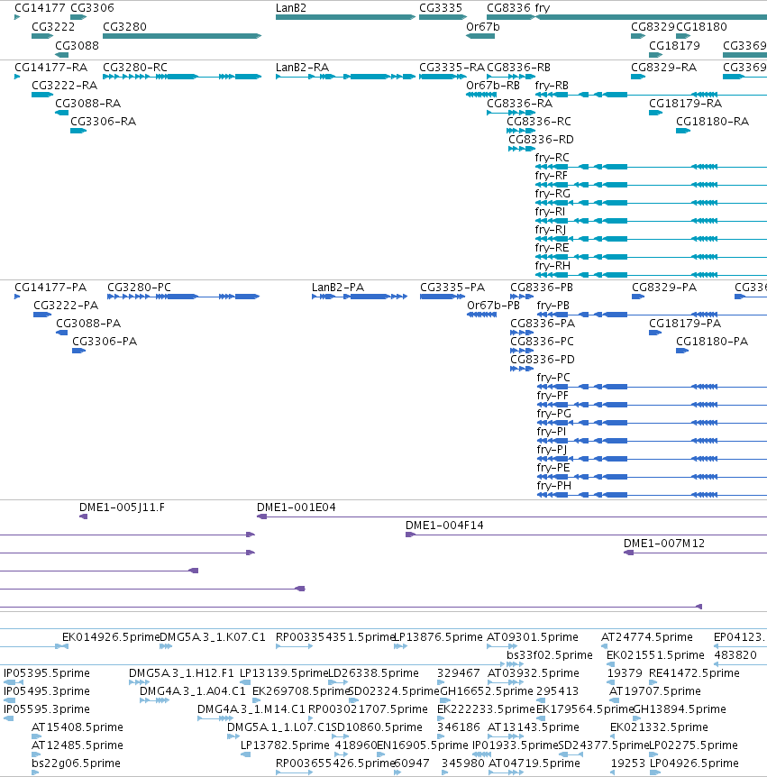Screen dimensions: 767x777
Task: Click the DME1-005J11.F clone label
Action: 122,507
